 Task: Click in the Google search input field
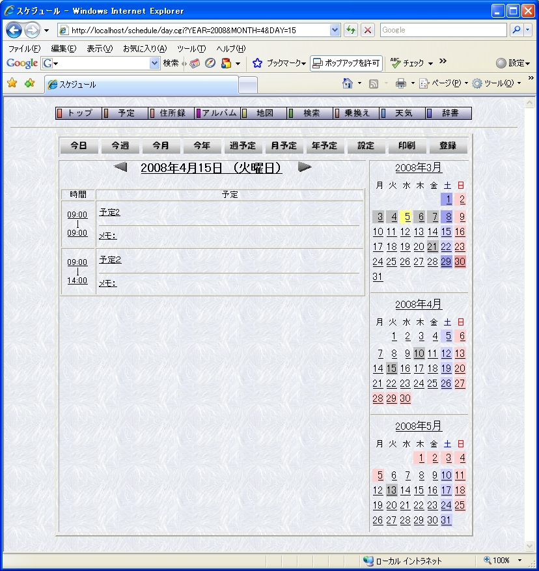click(443, 30)
